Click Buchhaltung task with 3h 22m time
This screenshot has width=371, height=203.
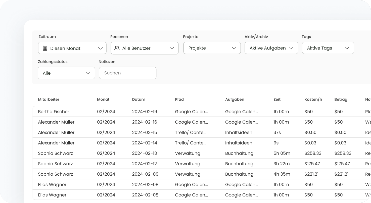pyautogui.click(x=239, y=164)
